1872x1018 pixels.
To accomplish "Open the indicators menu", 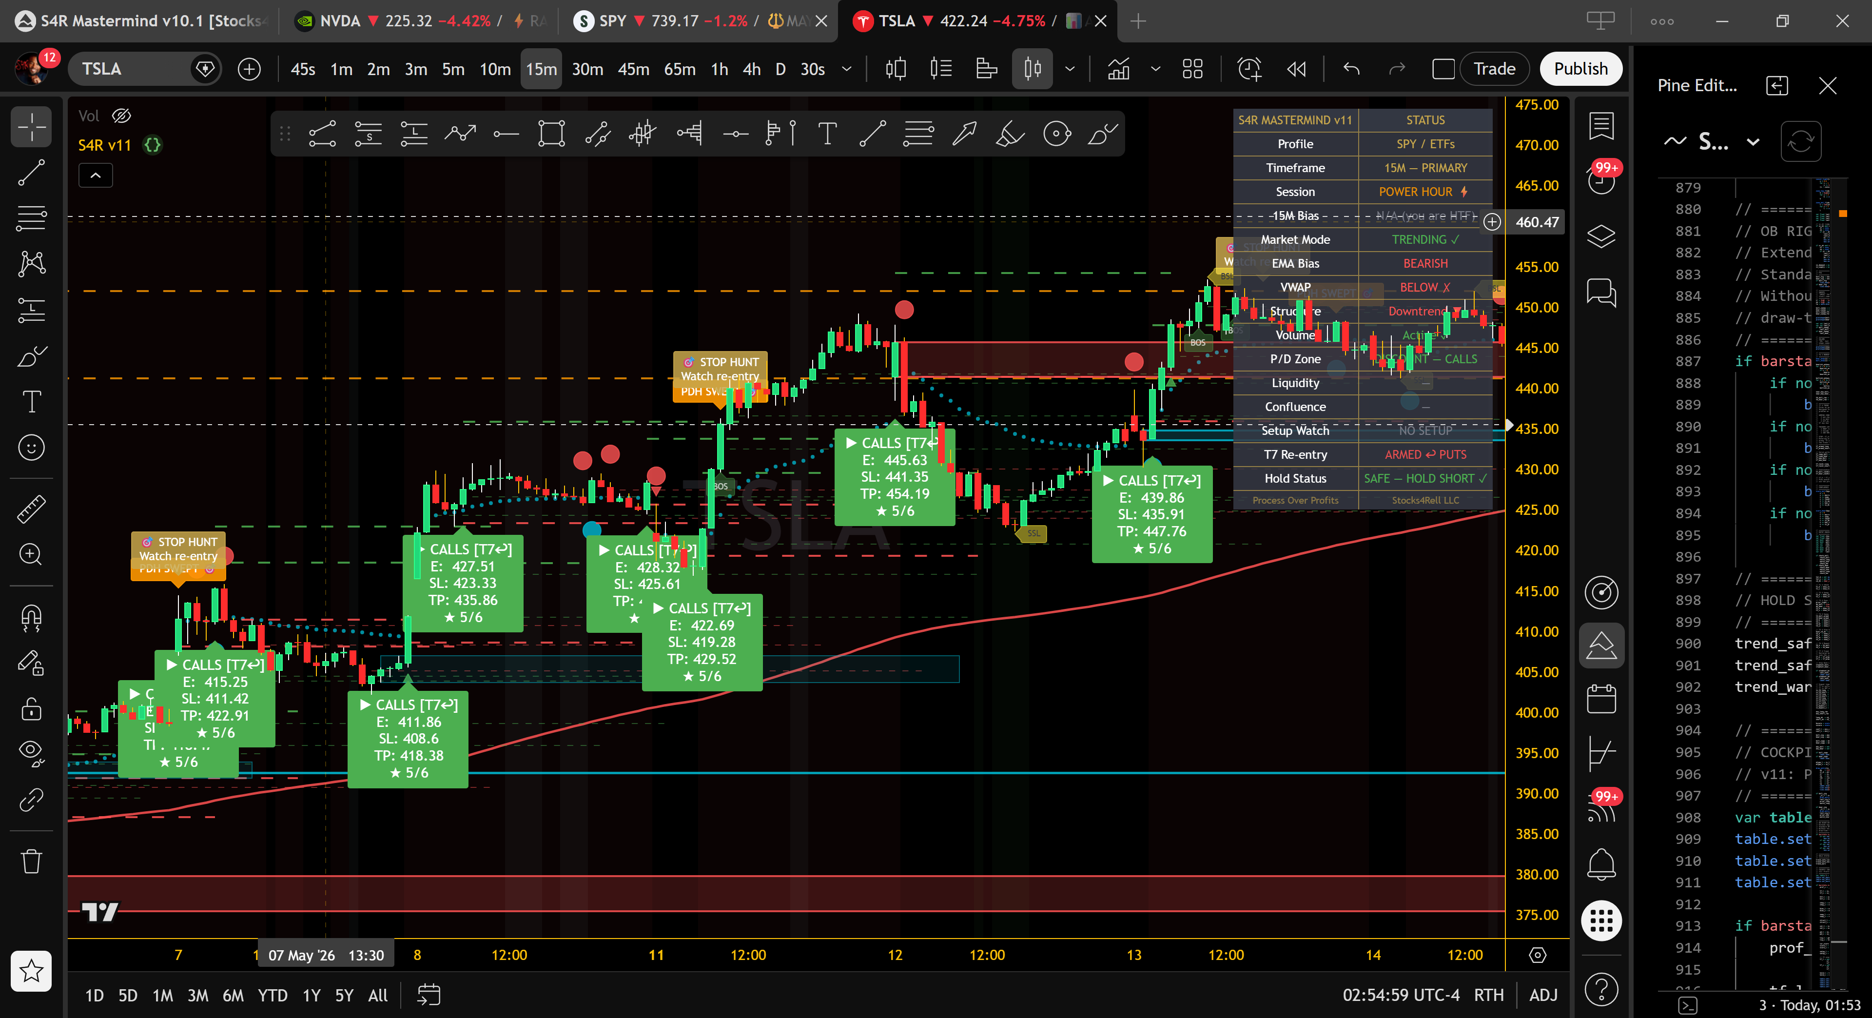I will click(1118, 69).
